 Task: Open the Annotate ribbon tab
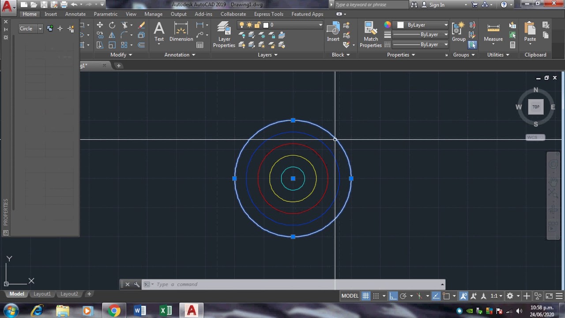[x=75, y=14]
